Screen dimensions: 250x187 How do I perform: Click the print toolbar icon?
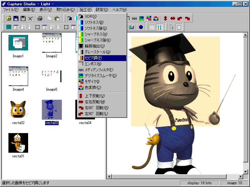40,18
